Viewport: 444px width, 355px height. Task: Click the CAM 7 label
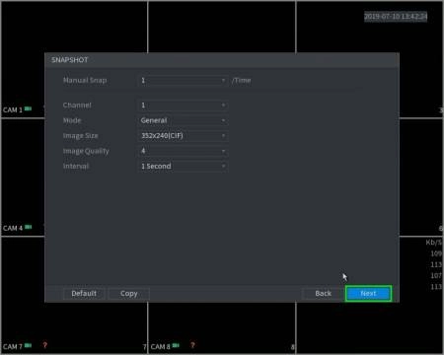pyautogui.click(x=13, y=346)
